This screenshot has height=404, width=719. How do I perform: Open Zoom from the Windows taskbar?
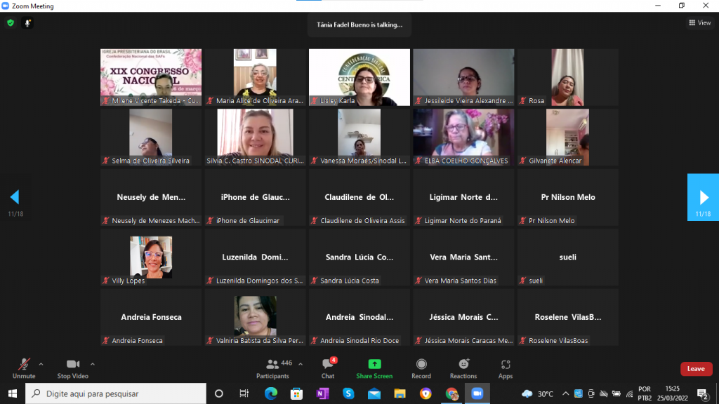click(x=477, y=393)
